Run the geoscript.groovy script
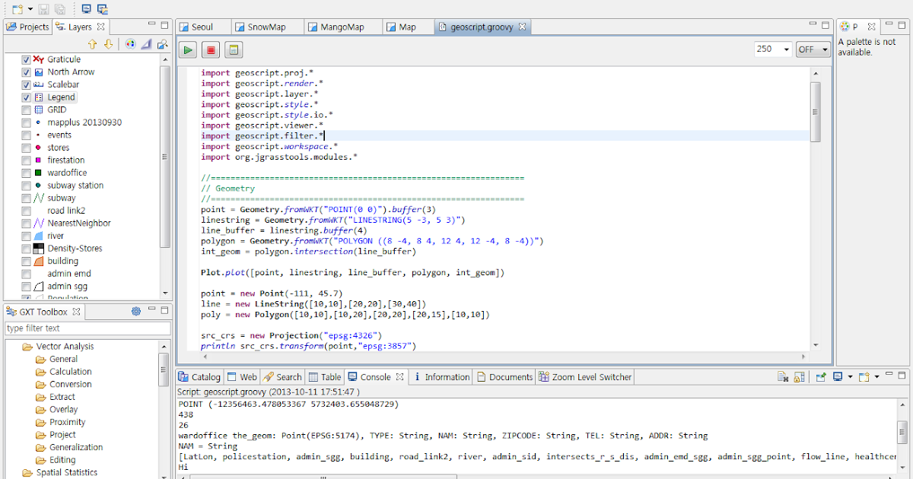The image size is (913, 479). (x=187, y=49)
